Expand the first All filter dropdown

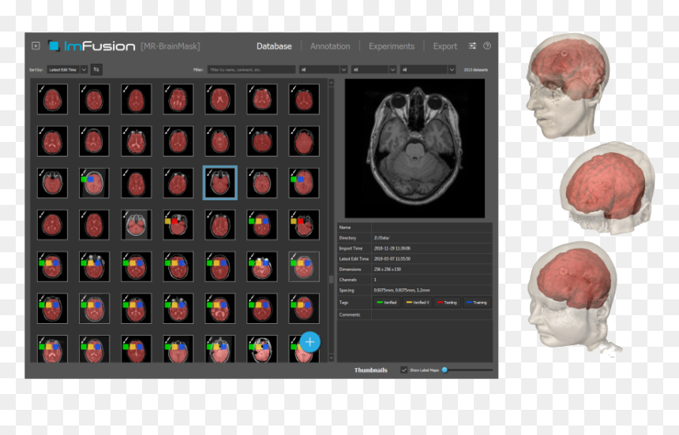coord(323,69)
